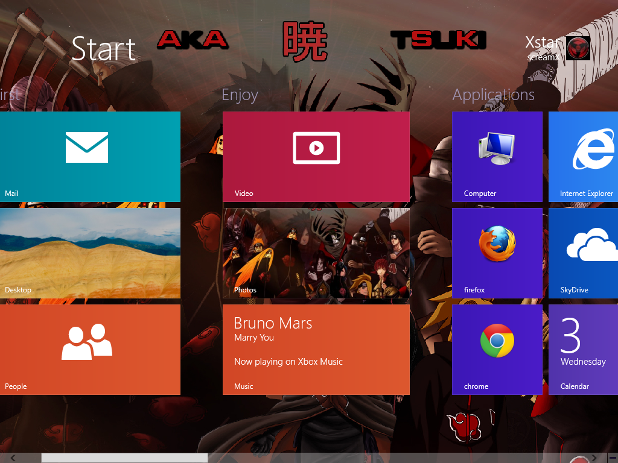The height and width of the screenshot is (463, 618).
Task: Open the SkyDrive tile
Action: [584, 253]
